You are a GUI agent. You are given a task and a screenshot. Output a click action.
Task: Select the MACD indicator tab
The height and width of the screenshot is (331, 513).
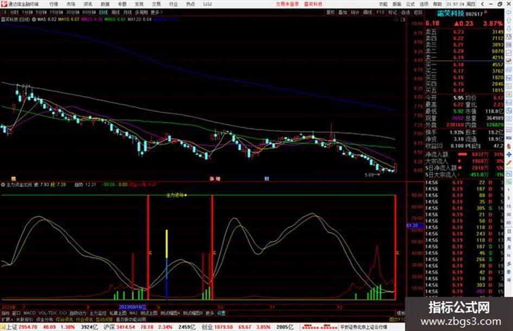click(x=29, y=313)
